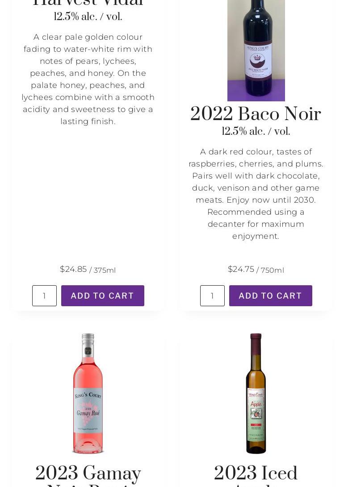Screen dimensions: 344x487
Task: Click Add to Cart for 2022 Baco Noir
Action: tap(270, 296)
